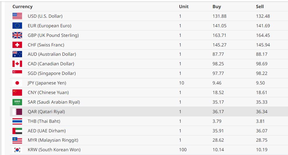Select the Malaysian flag icon

click(x=17, y=140)
